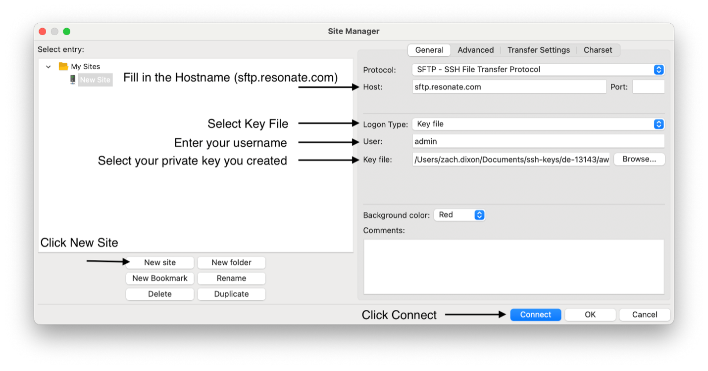Open the Charset tab

(x=598, y=50)
